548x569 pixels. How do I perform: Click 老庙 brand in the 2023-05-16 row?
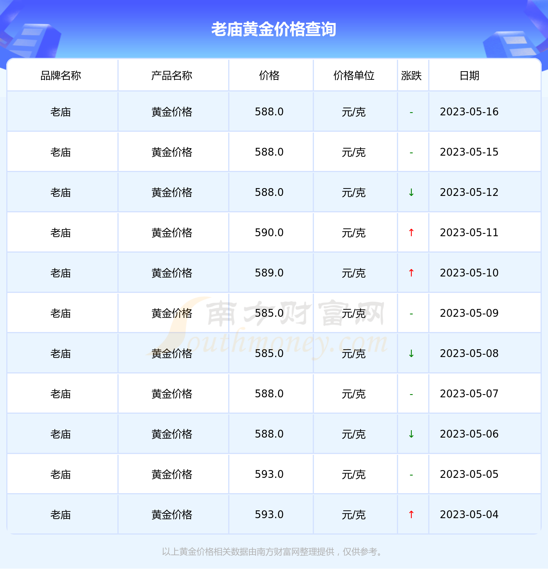(61, 112)
